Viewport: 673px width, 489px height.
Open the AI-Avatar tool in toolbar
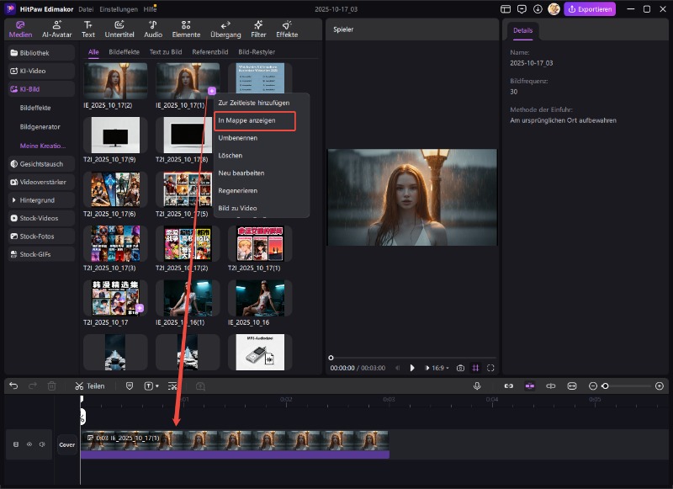[57, 29]
